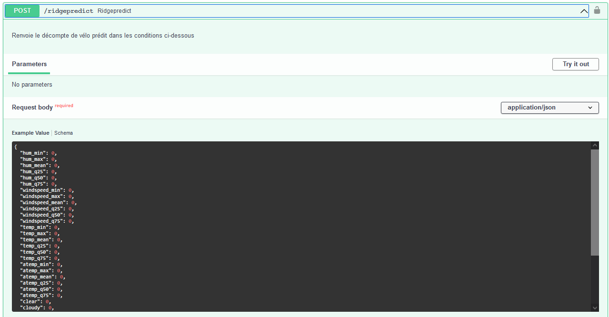Collapse the /ridgepredict endpoint with chevron
The image size is (609, 317).
584,11
